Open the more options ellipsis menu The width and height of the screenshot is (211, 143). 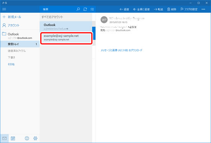[203, 9]
